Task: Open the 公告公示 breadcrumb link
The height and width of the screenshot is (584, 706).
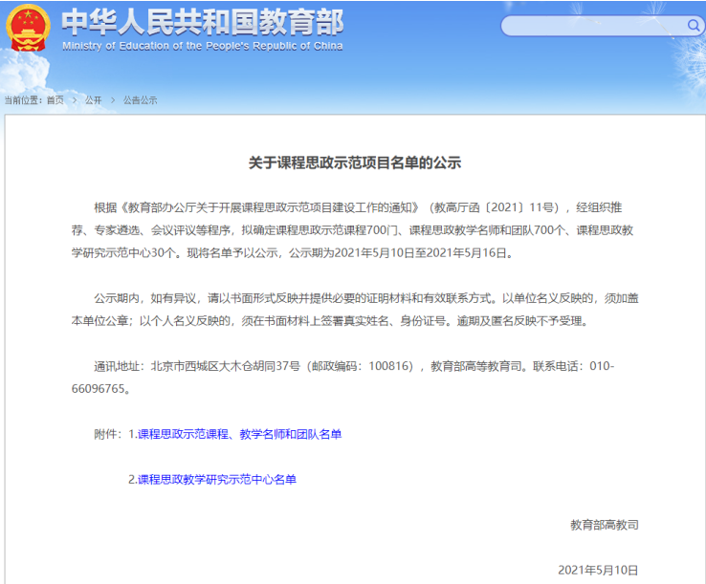Action: point(140,100)
